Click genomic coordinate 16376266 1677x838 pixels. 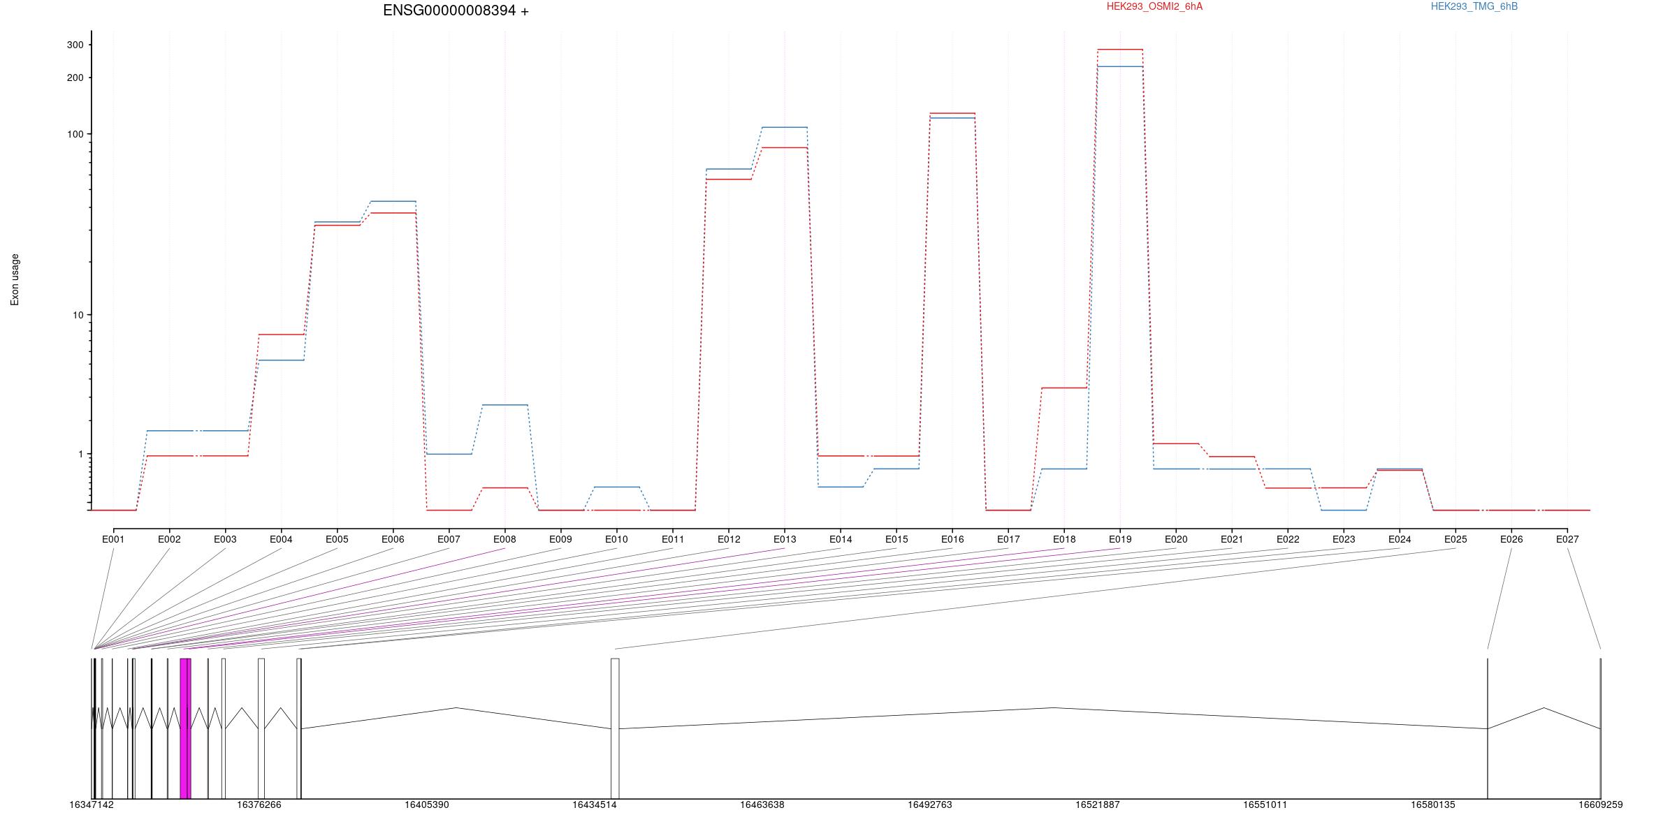coord(259,804)
